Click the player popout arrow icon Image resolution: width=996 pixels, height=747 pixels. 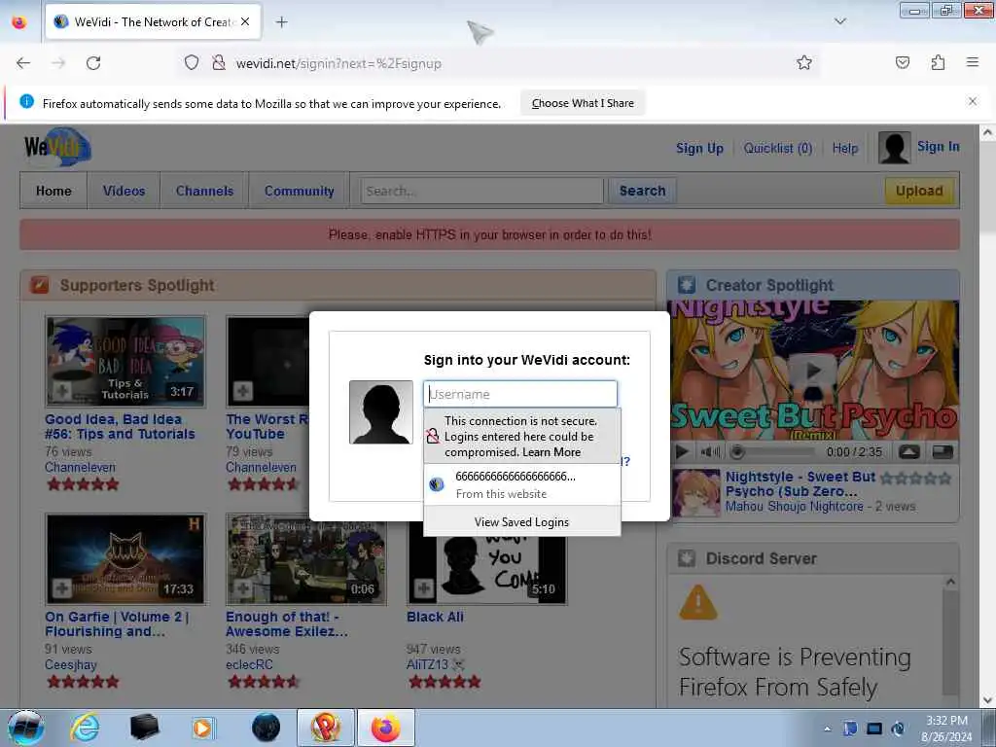(x=909, y=451)
